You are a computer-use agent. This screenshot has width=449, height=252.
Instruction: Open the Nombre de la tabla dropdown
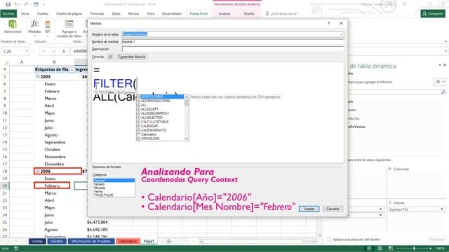(342, 34)
